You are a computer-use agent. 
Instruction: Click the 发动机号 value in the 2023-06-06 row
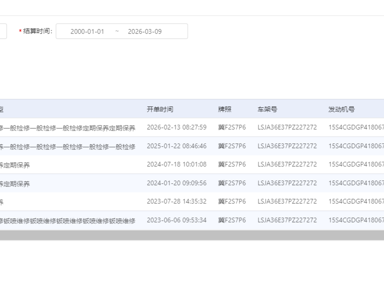click(356, 220)
